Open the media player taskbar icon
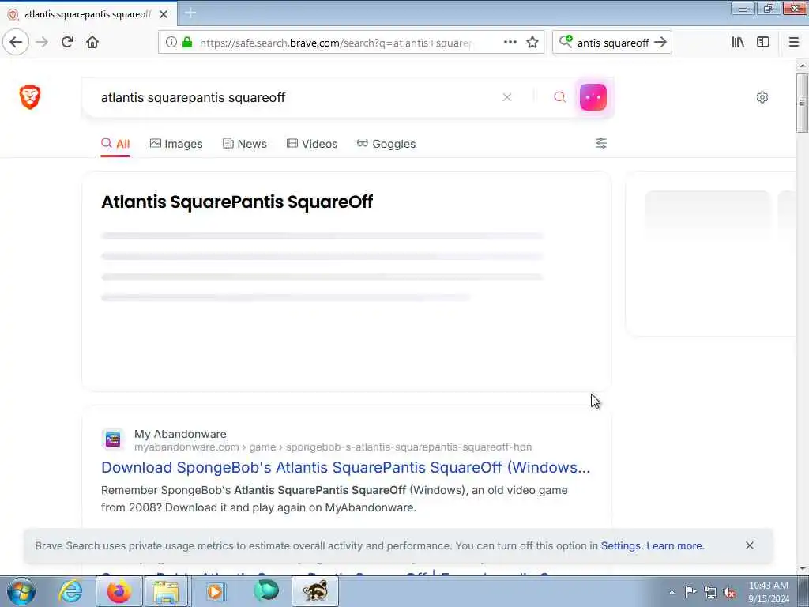This screenshot has width=809, height=607. pyautogui.click(x=215, y=591)
